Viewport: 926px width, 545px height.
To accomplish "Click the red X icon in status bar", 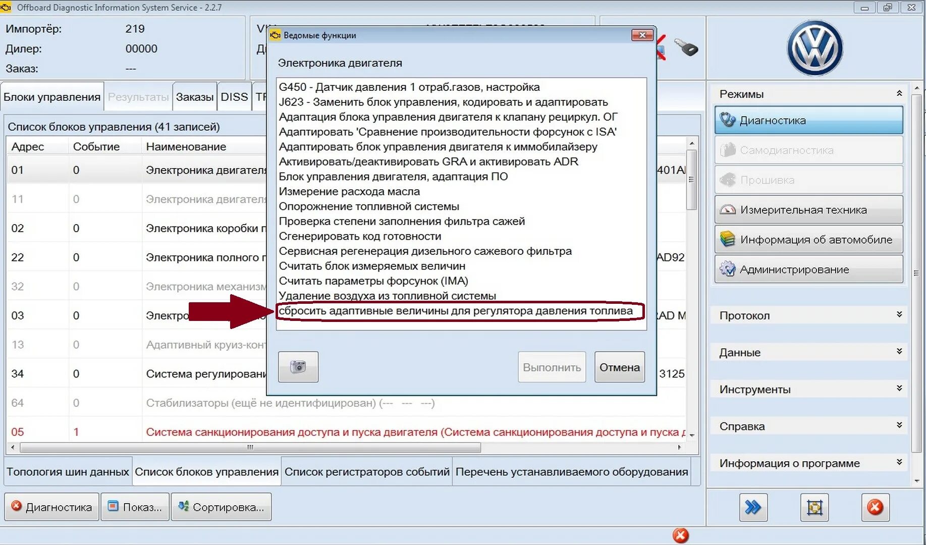I will click(680, 535).
